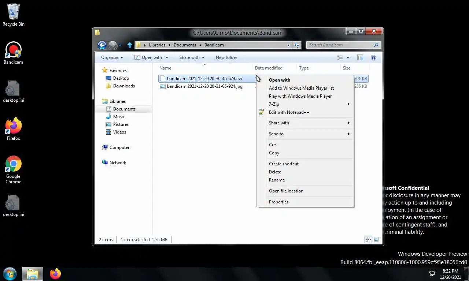
Task: Choose Edit with Notepad++
Action: tap(305, 112)
